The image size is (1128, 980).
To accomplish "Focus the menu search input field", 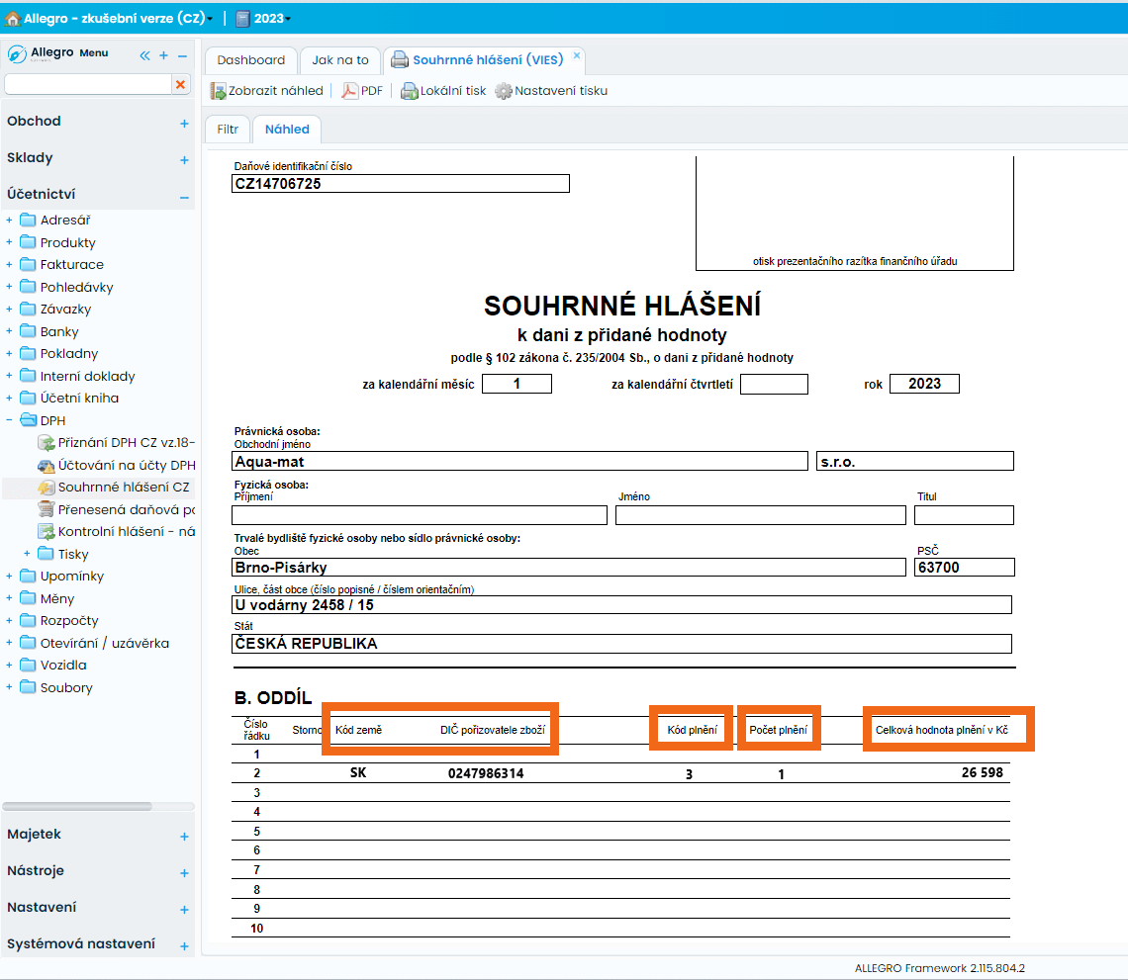I will [x=88, y=84].
